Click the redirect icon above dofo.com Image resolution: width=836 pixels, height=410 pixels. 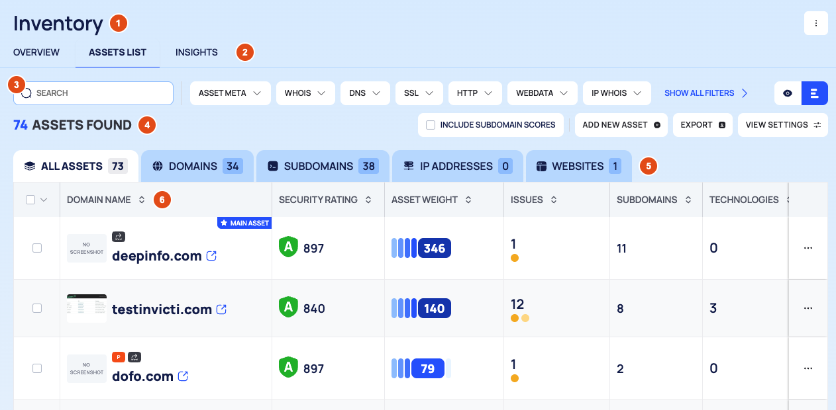(x=134, y=357)
